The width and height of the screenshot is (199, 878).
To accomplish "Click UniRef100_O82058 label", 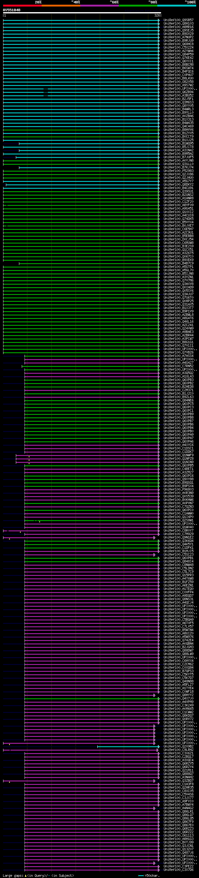I will (x=178, y=82).
